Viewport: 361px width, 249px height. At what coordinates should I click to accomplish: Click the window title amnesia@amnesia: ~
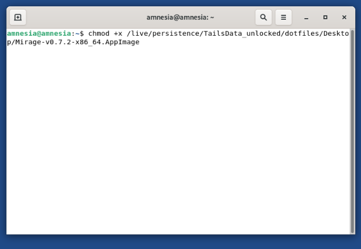click(x=180, y=18)
